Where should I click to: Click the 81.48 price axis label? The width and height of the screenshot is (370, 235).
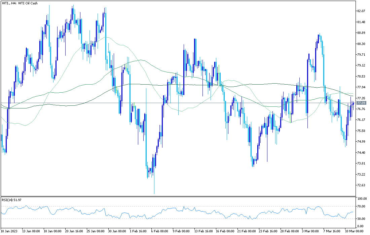(x=361, y=22)
